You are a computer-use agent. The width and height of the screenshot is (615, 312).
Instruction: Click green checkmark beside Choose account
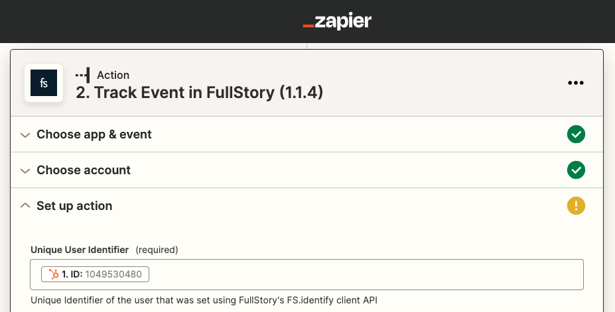576,170
